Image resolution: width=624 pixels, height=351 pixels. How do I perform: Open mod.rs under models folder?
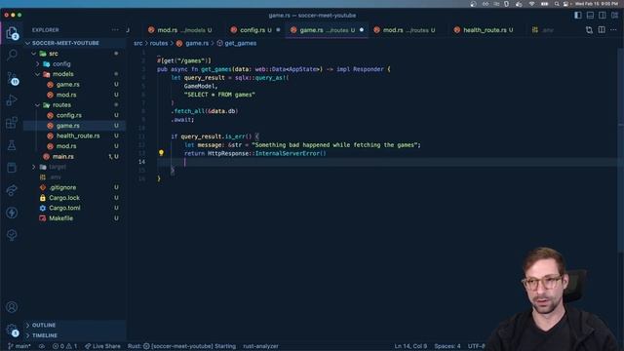point(66,95)
